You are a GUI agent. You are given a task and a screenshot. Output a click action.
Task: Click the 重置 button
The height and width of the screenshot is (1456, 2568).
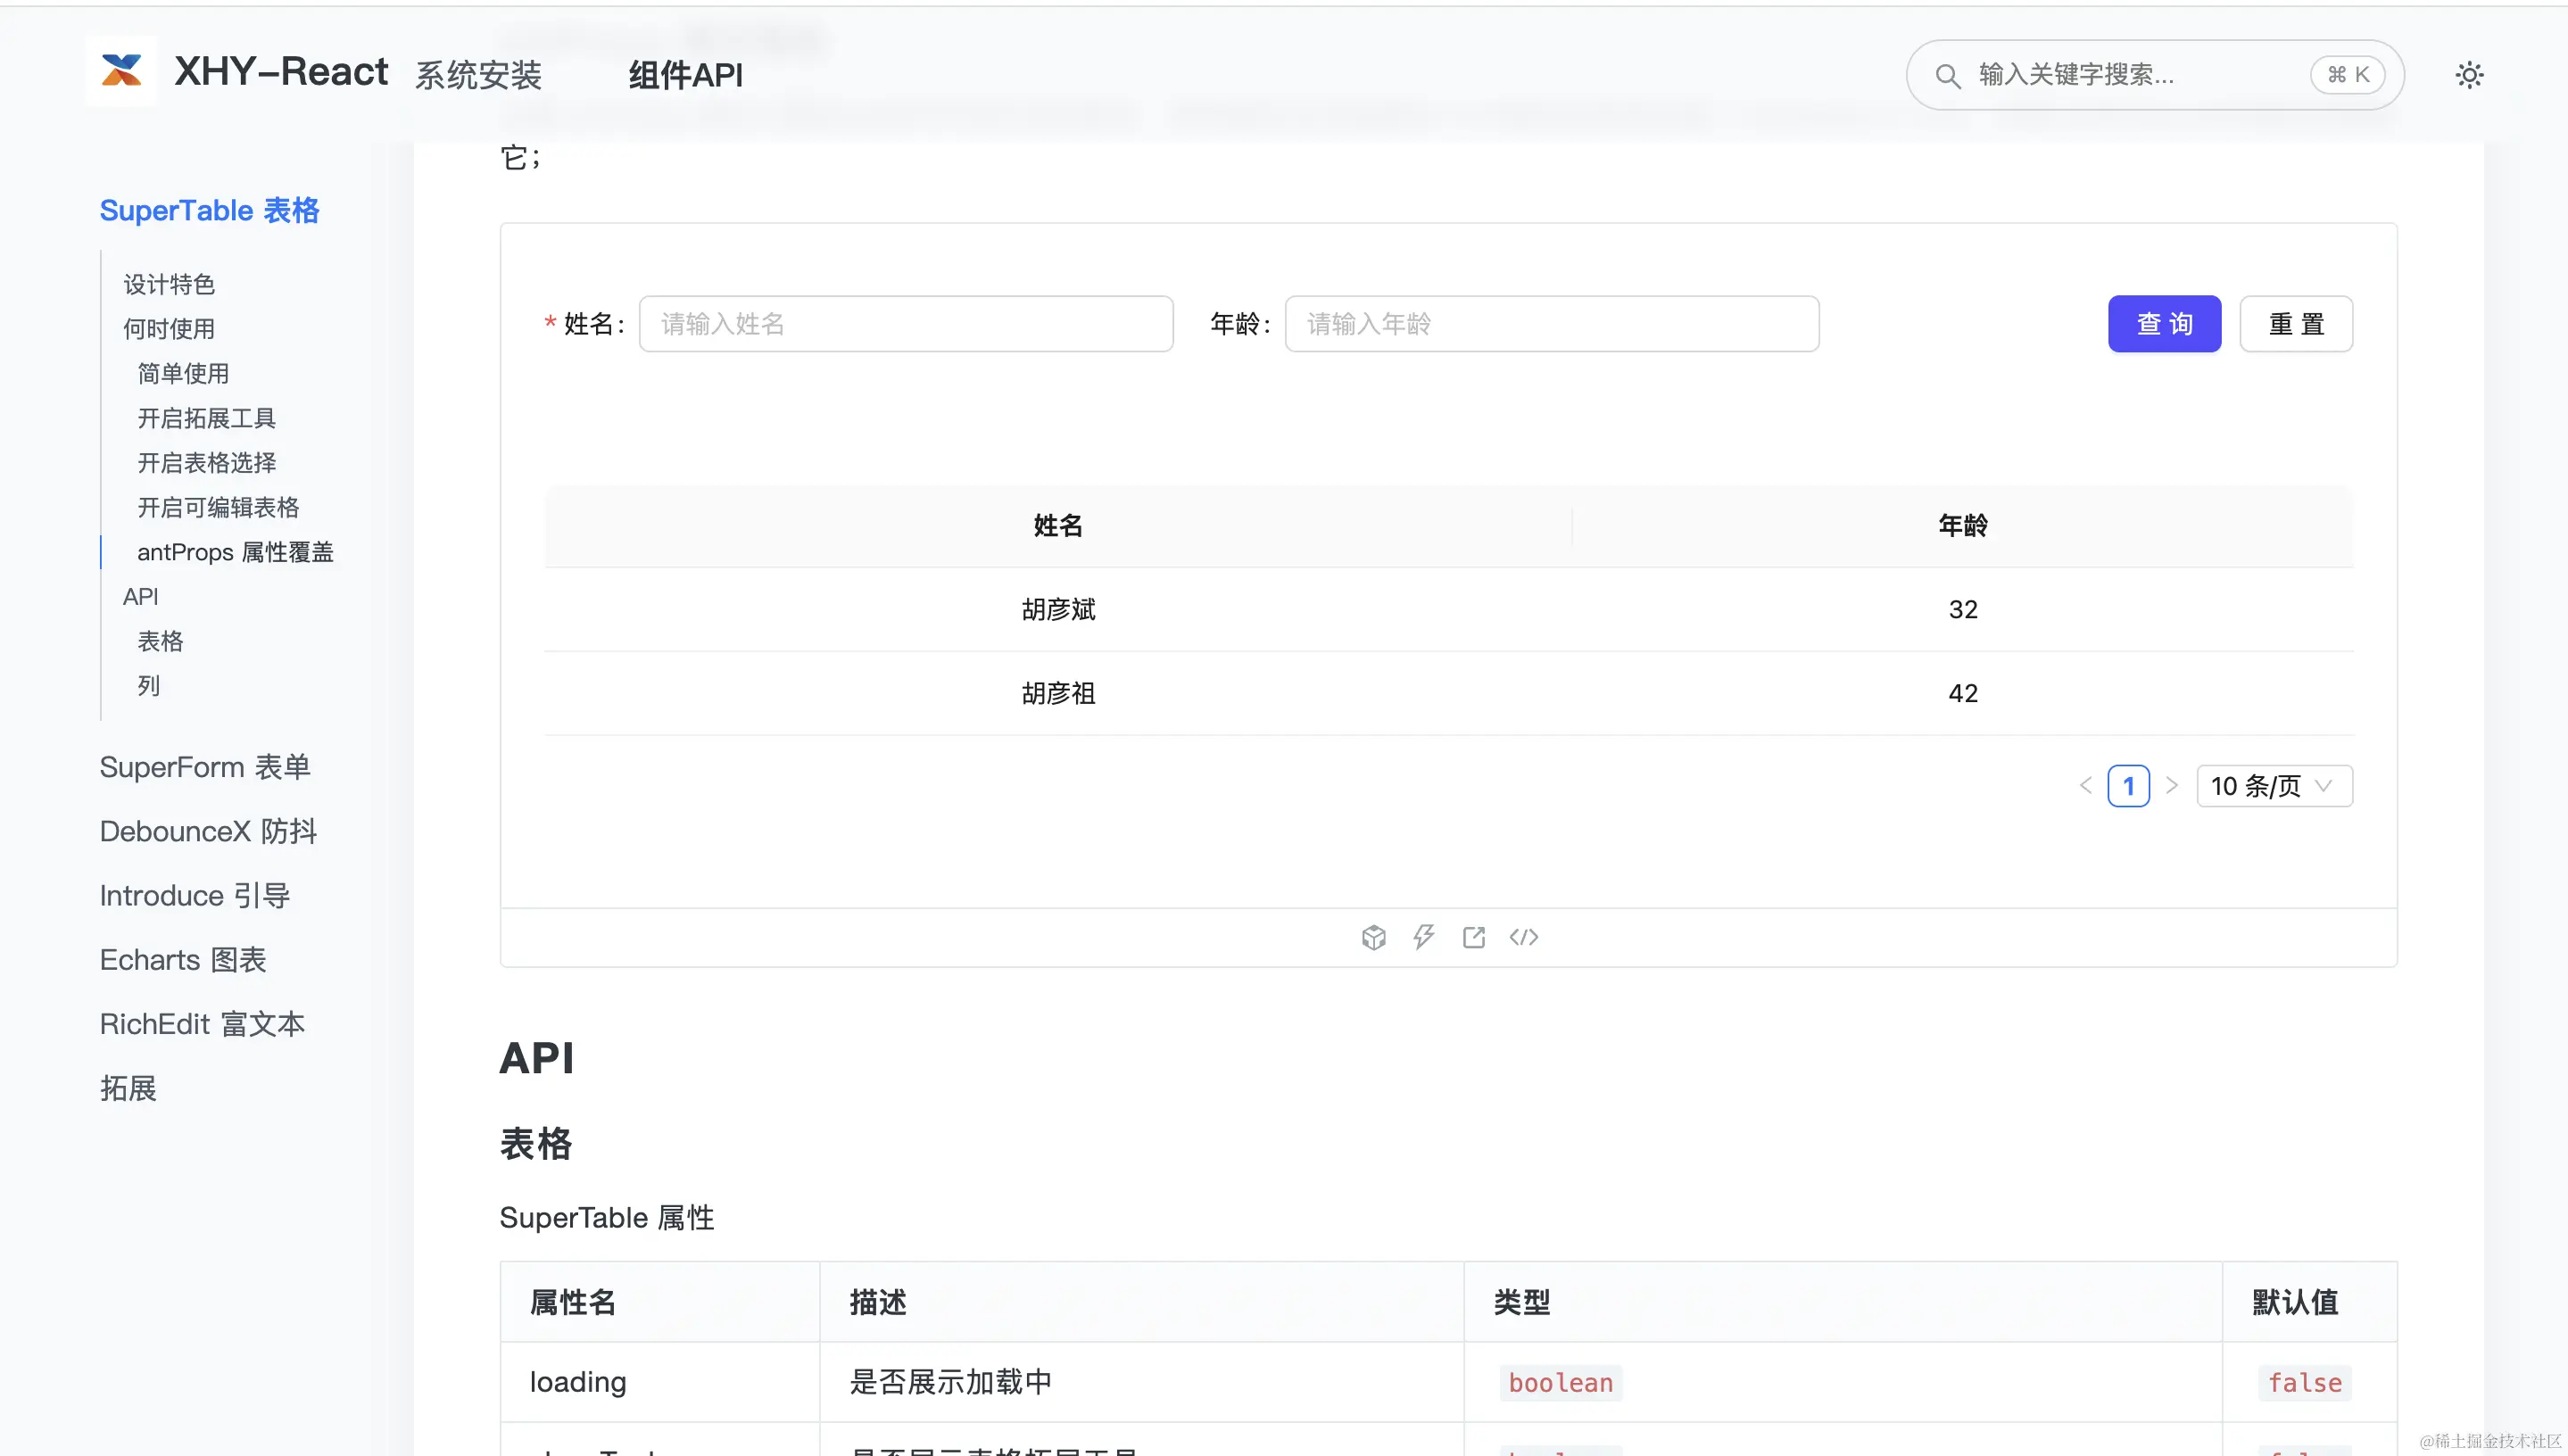pyautogui.click(x=2295, y=324)
